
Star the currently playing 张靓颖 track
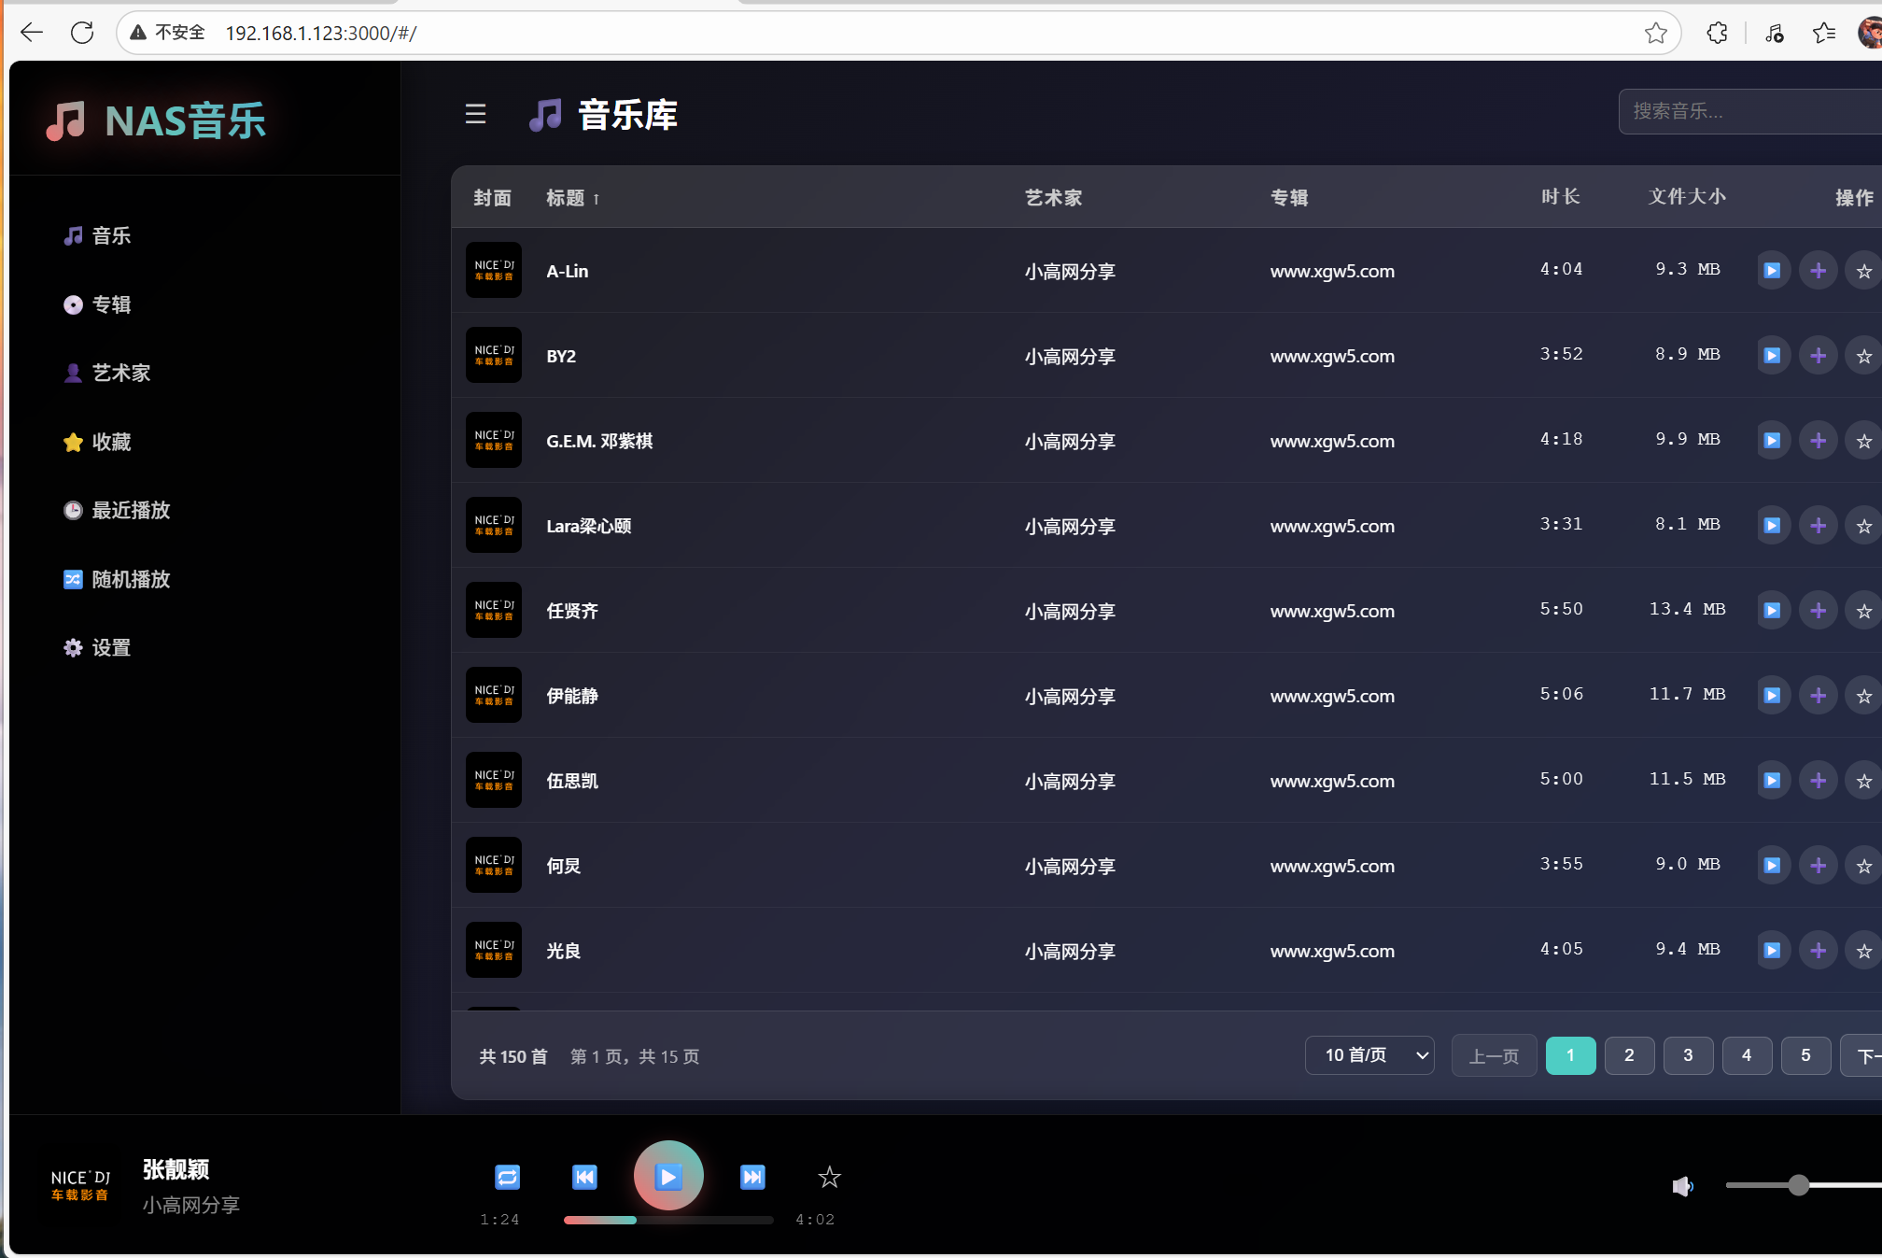click(x=828, y=1177)
